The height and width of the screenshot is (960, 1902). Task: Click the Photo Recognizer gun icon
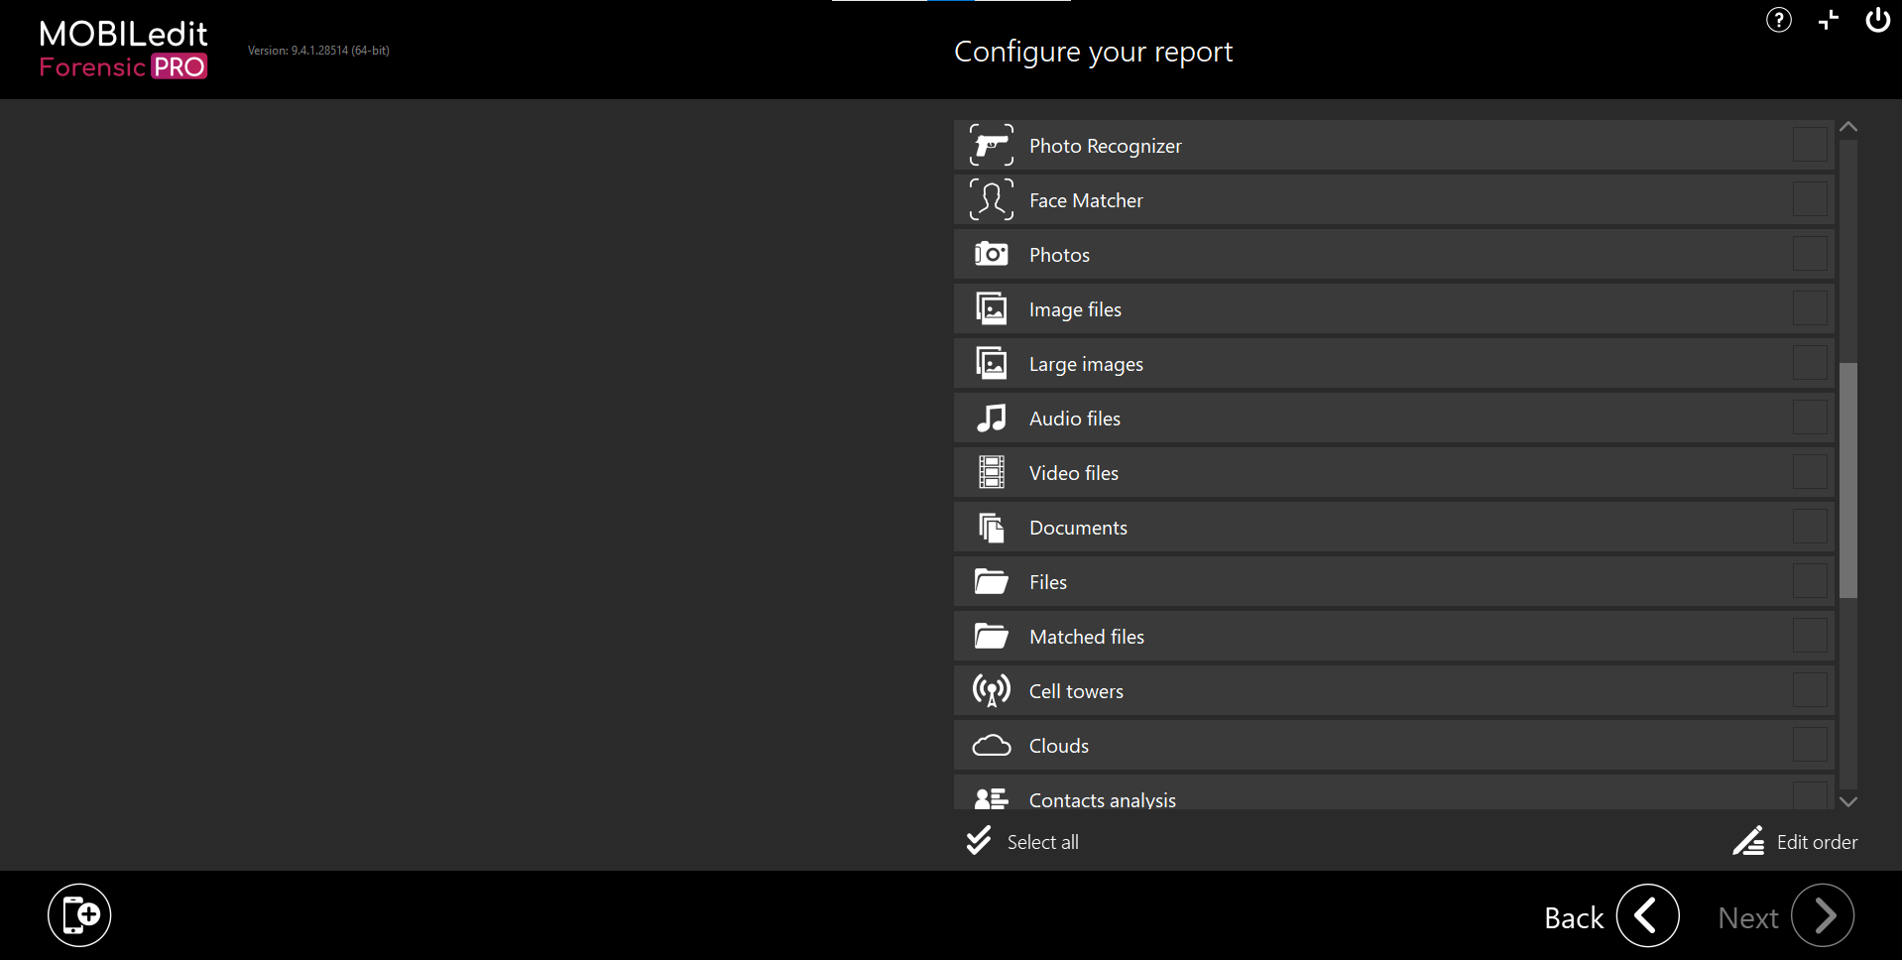point(991,146)
